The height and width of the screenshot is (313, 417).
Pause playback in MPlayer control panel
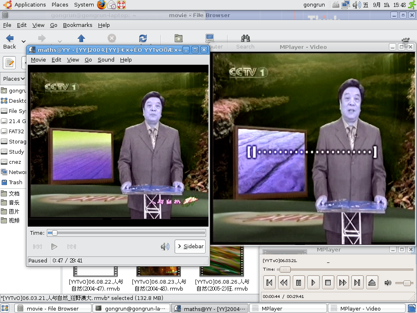coord(298,282)
